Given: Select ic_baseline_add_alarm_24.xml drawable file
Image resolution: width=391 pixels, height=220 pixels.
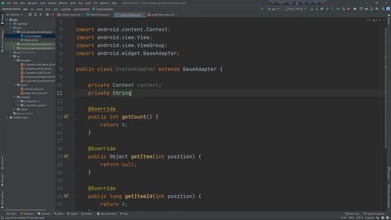Looking at the screenshot, I should 38,65.
